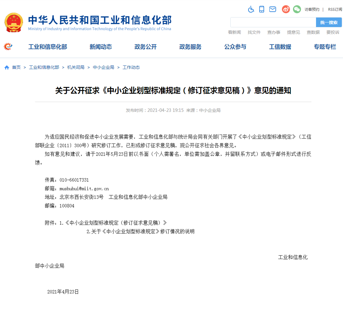The image size is (343, 318).
Task: Click the address line 北京市西长安街13号
Action: 81,197
